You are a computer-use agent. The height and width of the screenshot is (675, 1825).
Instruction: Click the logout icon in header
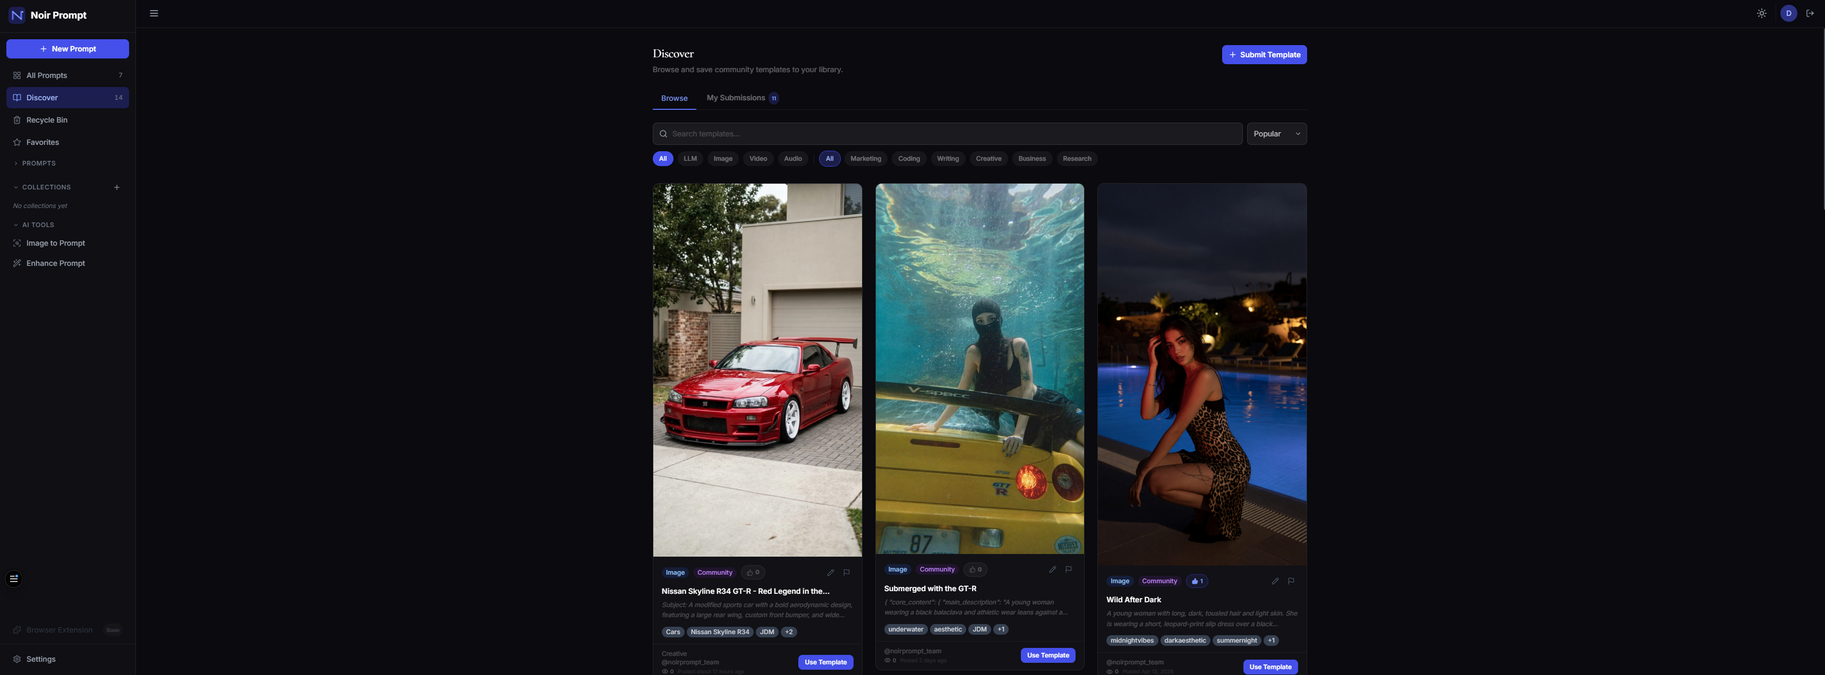click(x=1810, y=13)
